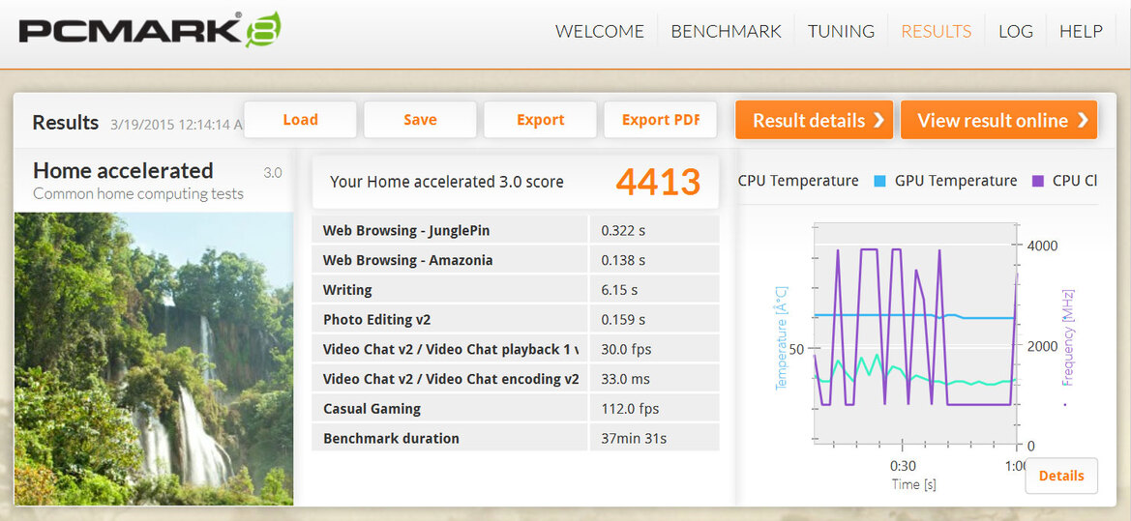Select the Web Browsing - JunglePin row
This screenshot has height=521, width=1131.
[x=515, y=230]
